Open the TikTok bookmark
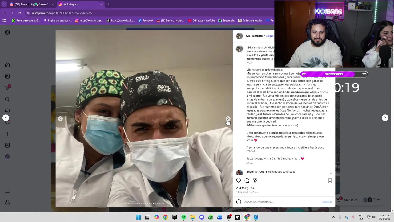The image size is (394, 222). click(121, 21)
